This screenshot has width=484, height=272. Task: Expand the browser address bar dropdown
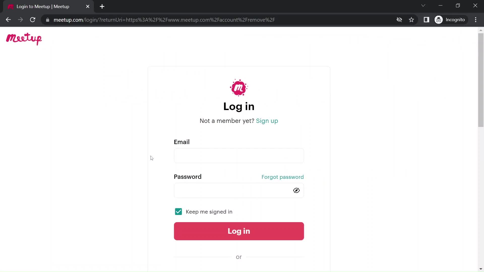pos(424,6)
